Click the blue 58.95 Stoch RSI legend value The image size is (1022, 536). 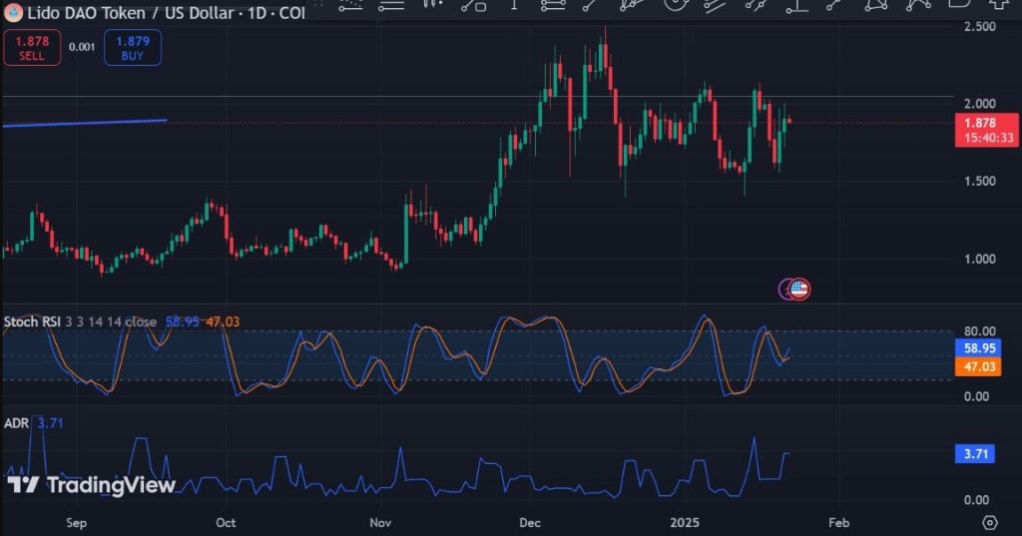click(x=183, y=321)
